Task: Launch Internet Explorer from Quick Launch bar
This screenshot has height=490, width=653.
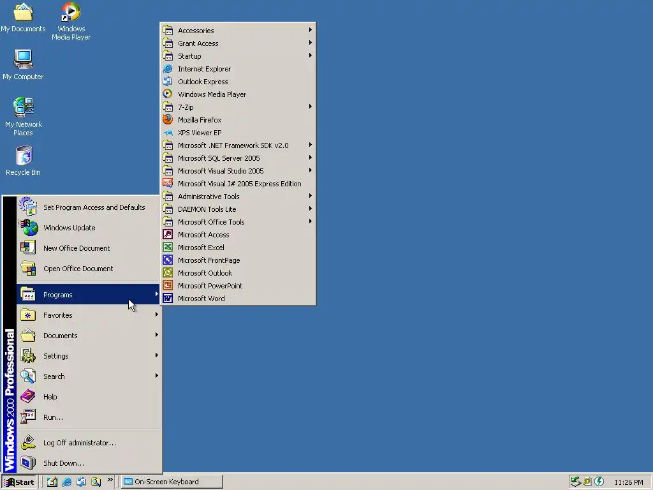Action: pyautogui.click(x=66, y=482)
